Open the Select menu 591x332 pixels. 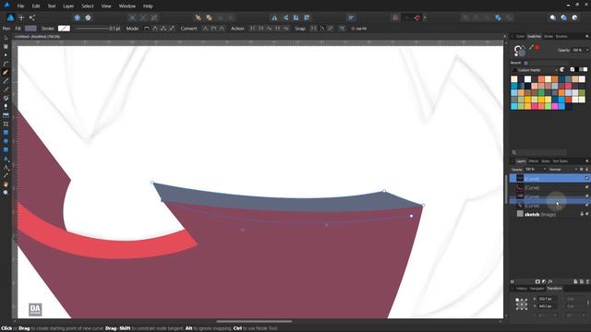[88, 6]
